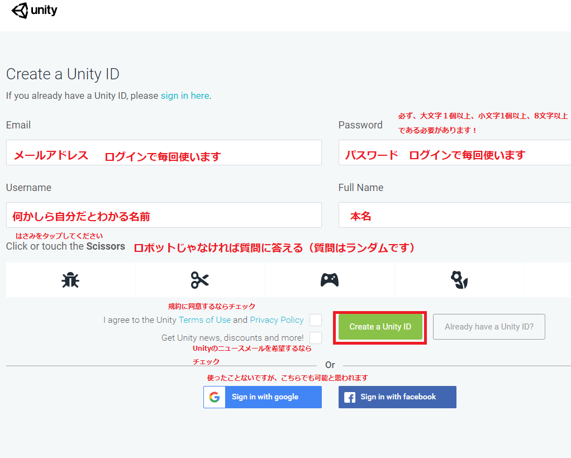
Task: Click the 'Full Name' field label
Action: [x=361, y=188]
